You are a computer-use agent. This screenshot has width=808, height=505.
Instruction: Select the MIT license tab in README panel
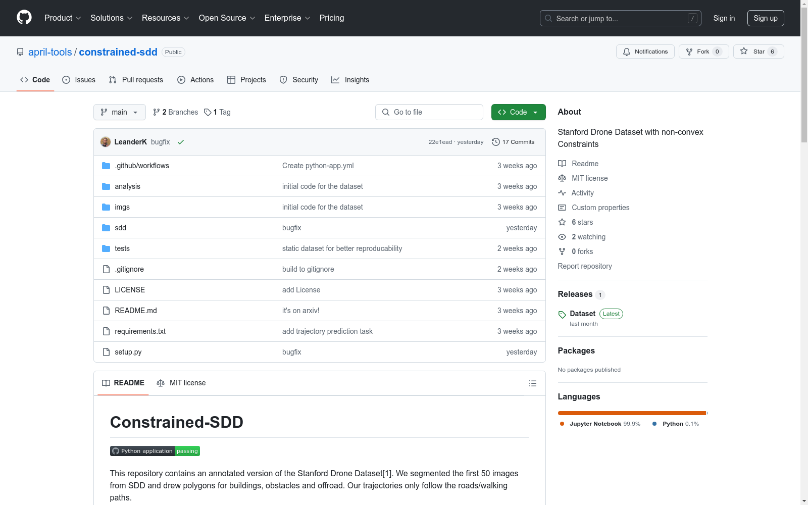pyautogui.click(x=181, y=383)
